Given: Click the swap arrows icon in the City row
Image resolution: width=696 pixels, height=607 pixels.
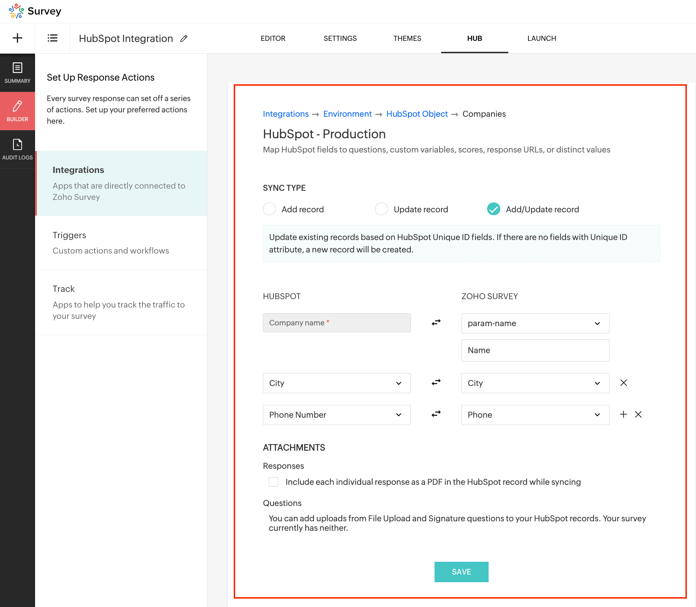Looking at the screenshot, I should [436, 382].
